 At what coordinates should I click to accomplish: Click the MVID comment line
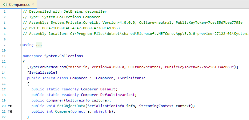click(71, 28)
